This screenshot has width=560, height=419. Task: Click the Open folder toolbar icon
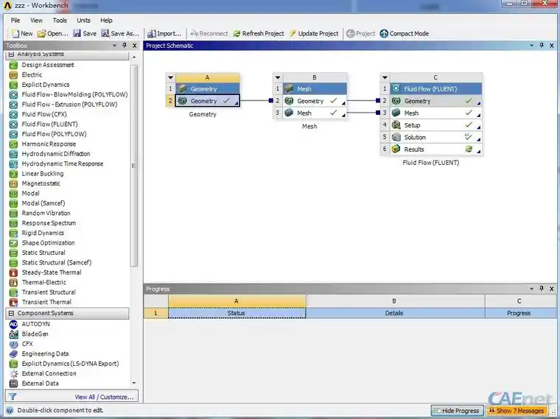[42, 34]
